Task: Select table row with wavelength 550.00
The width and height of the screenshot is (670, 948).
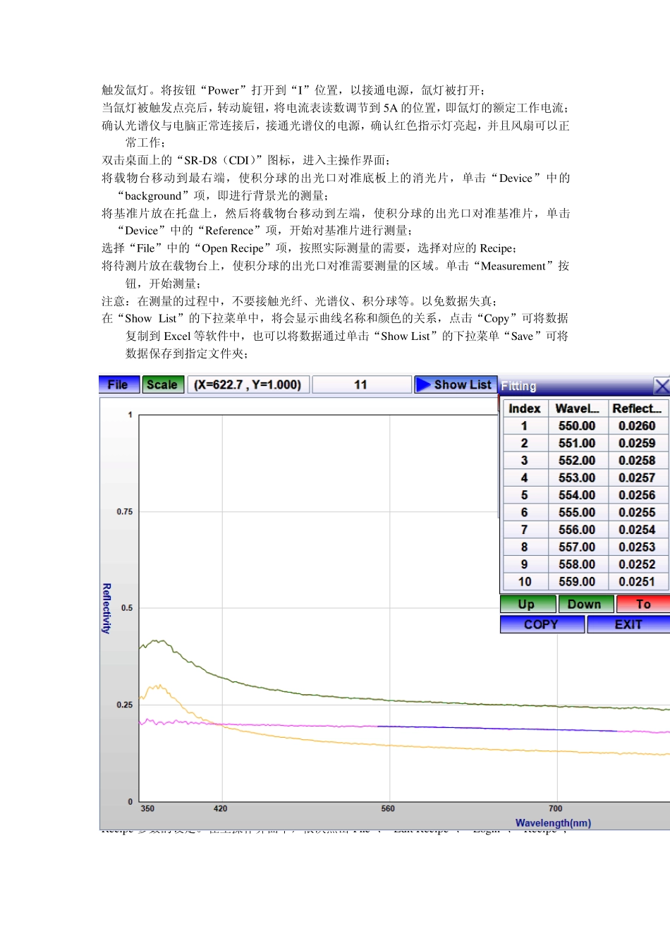Action: (577, 426)
